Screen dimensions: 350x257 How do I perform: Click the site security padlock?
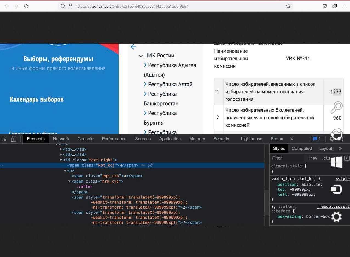tap(70, 6)
